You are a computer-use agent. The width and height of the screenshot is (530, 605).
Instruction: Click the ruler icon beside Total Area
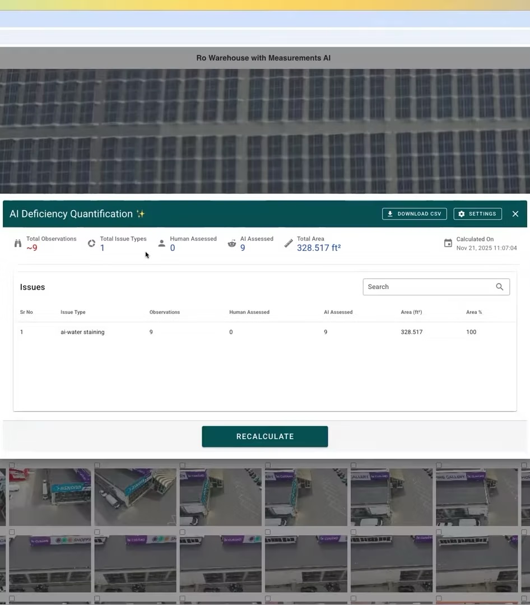point(289,243)
